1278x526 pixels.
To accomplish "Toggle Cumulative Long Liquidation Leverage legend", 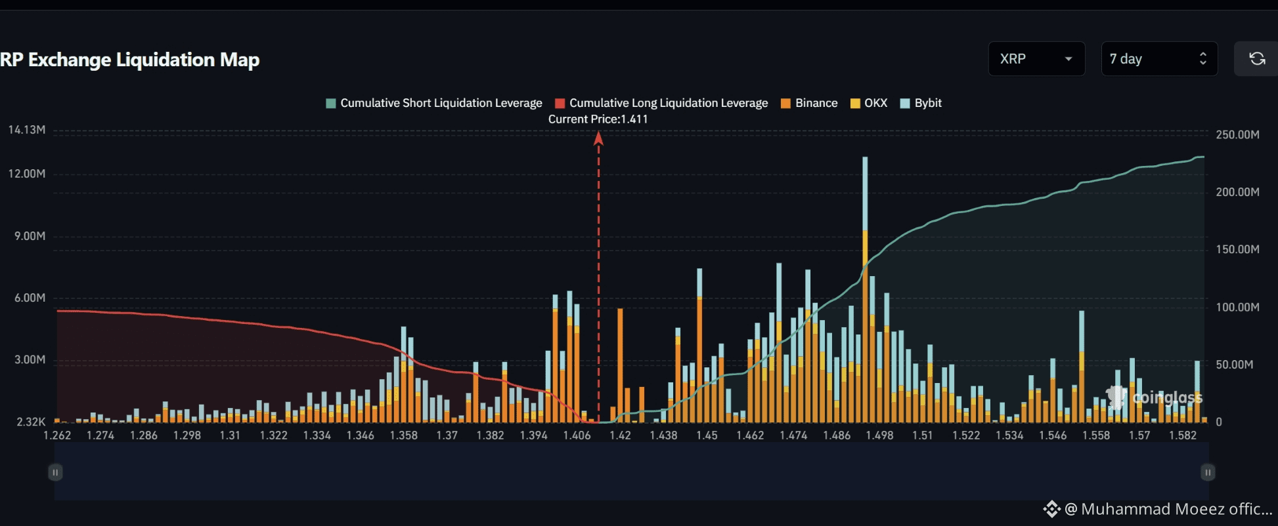I will 661,103.
